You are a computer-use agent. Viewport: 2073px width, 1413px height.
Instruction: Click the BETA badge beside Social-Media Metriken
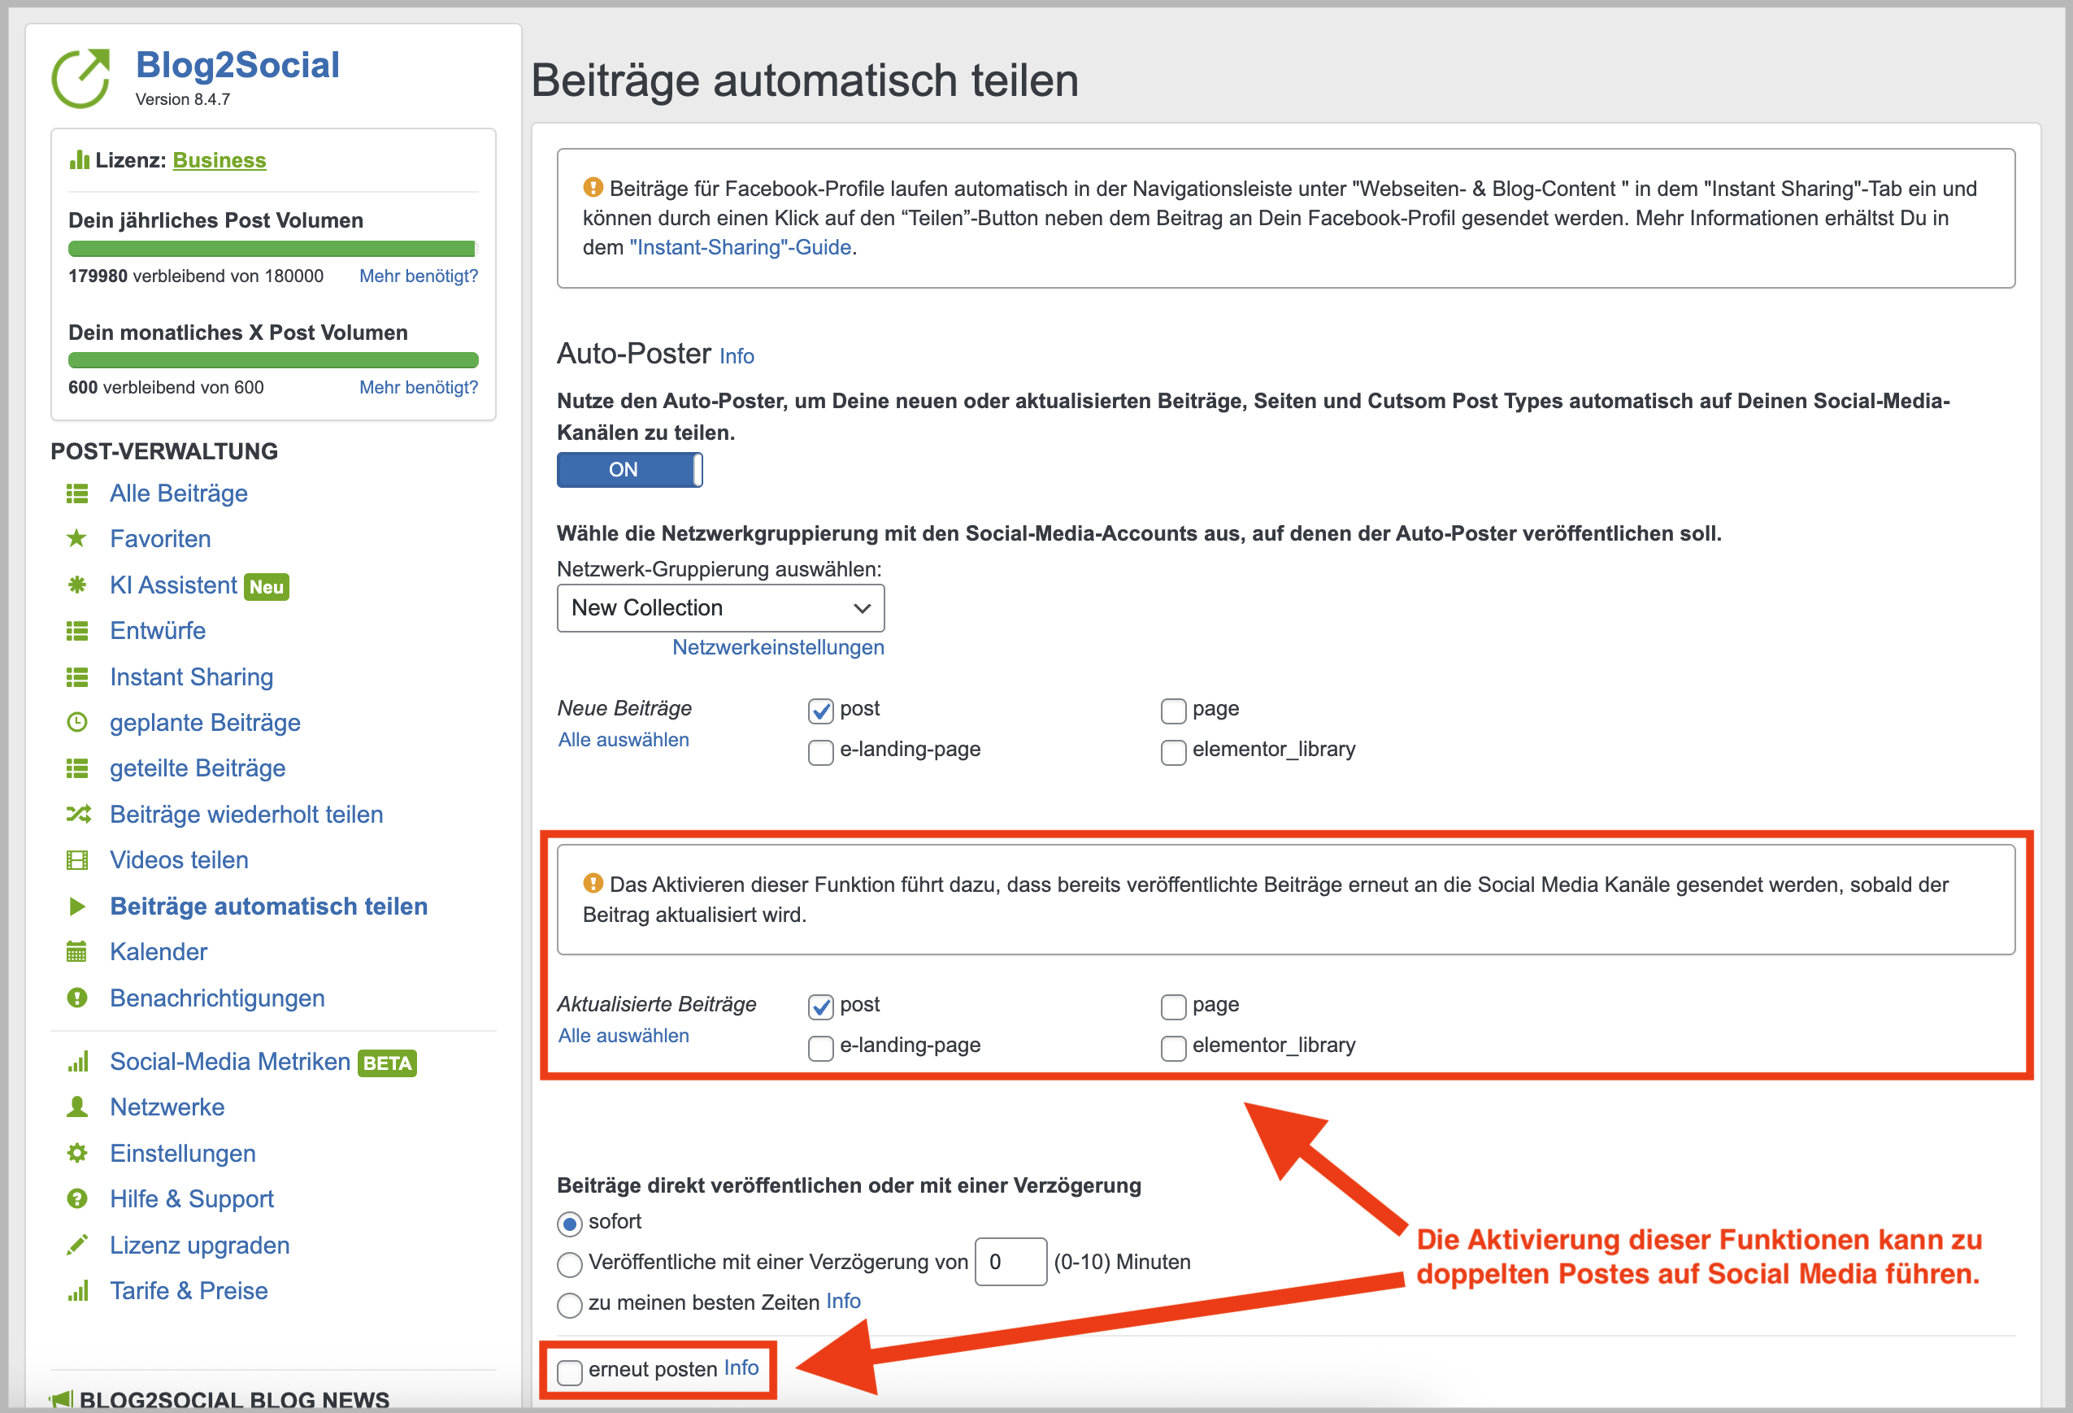pyautogui.click(x=387, y=1063)
